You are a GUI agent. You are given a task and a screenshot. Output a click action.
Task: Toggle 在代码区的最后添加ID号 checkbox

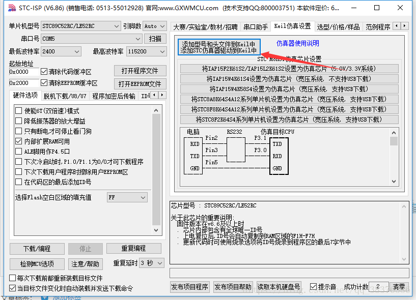18,182
